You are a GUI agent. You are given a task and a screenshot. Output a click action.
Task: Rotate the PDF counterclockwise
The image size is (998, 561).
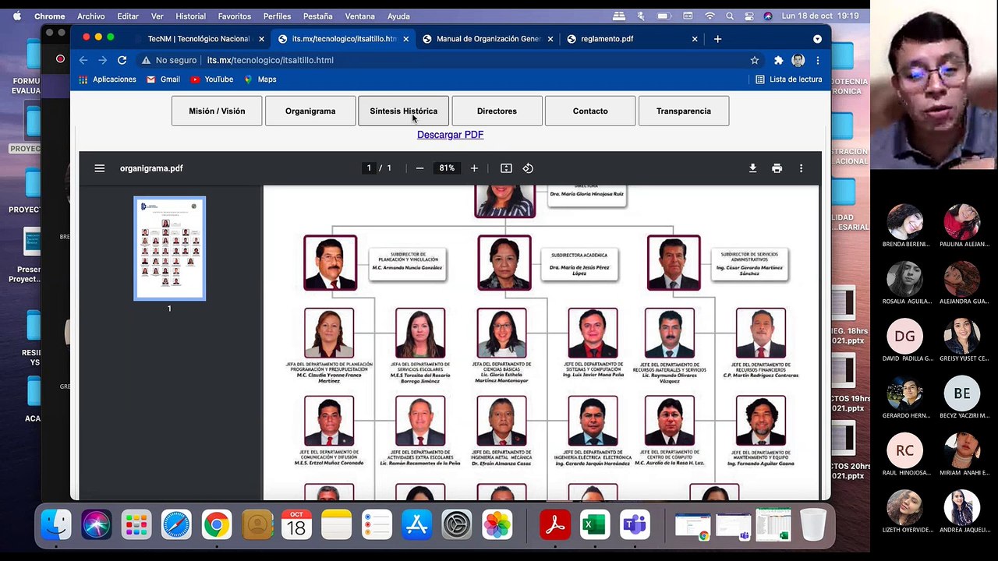coord(528,168)
